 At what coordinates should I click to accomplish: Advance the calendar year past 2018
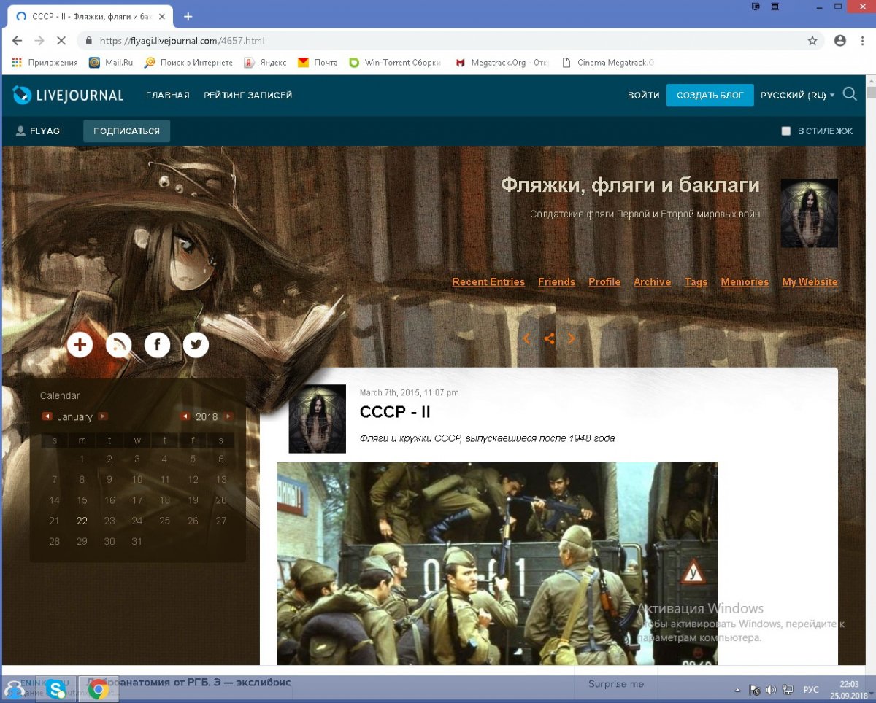228,416
